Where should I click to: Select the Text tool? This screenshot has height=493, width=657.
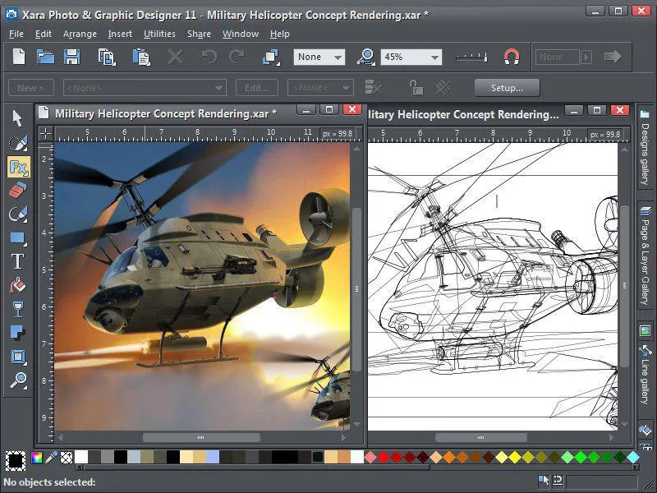coord(17,261)
